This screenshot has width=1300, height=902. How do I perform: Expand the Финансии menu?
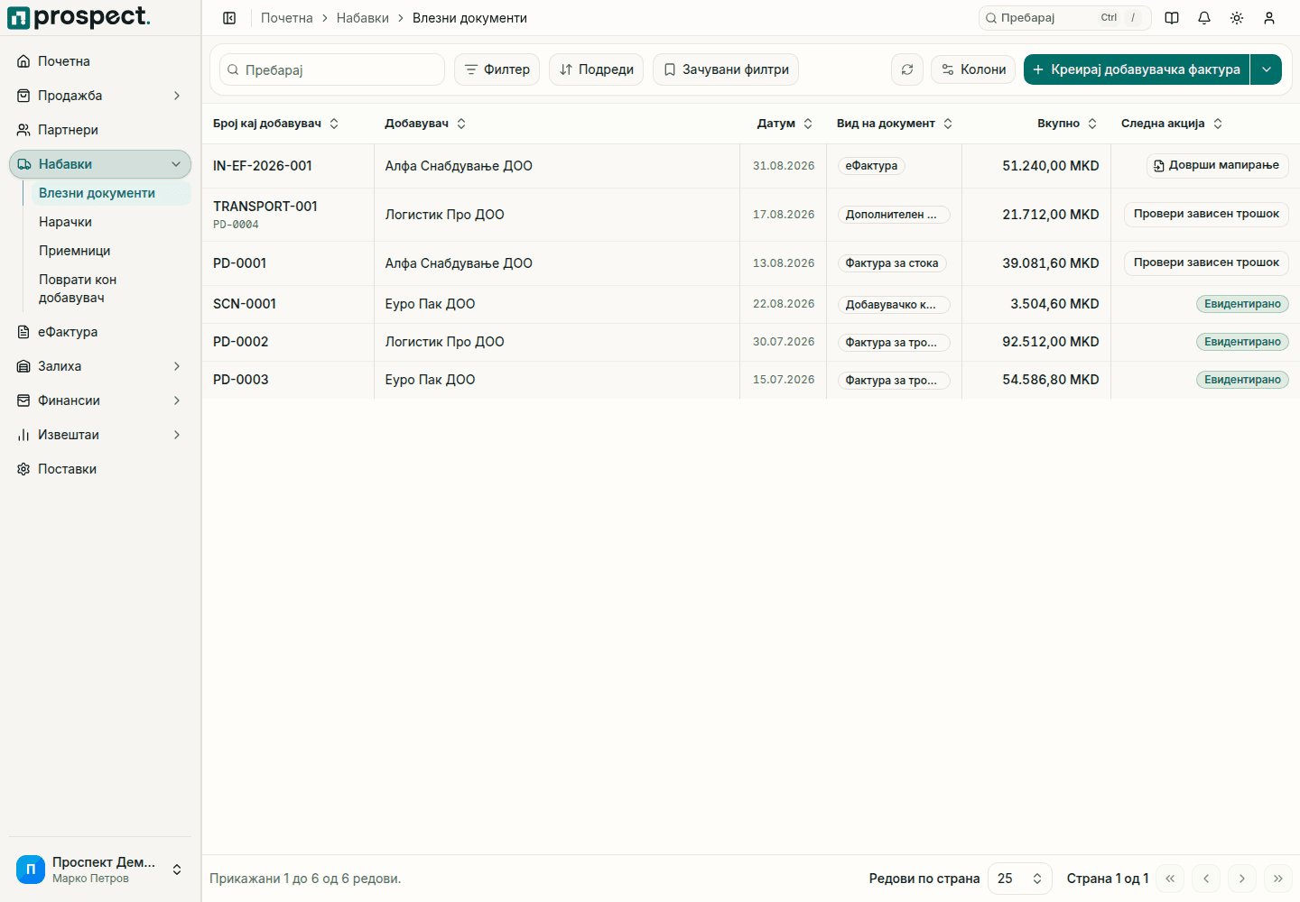(100, 400)
